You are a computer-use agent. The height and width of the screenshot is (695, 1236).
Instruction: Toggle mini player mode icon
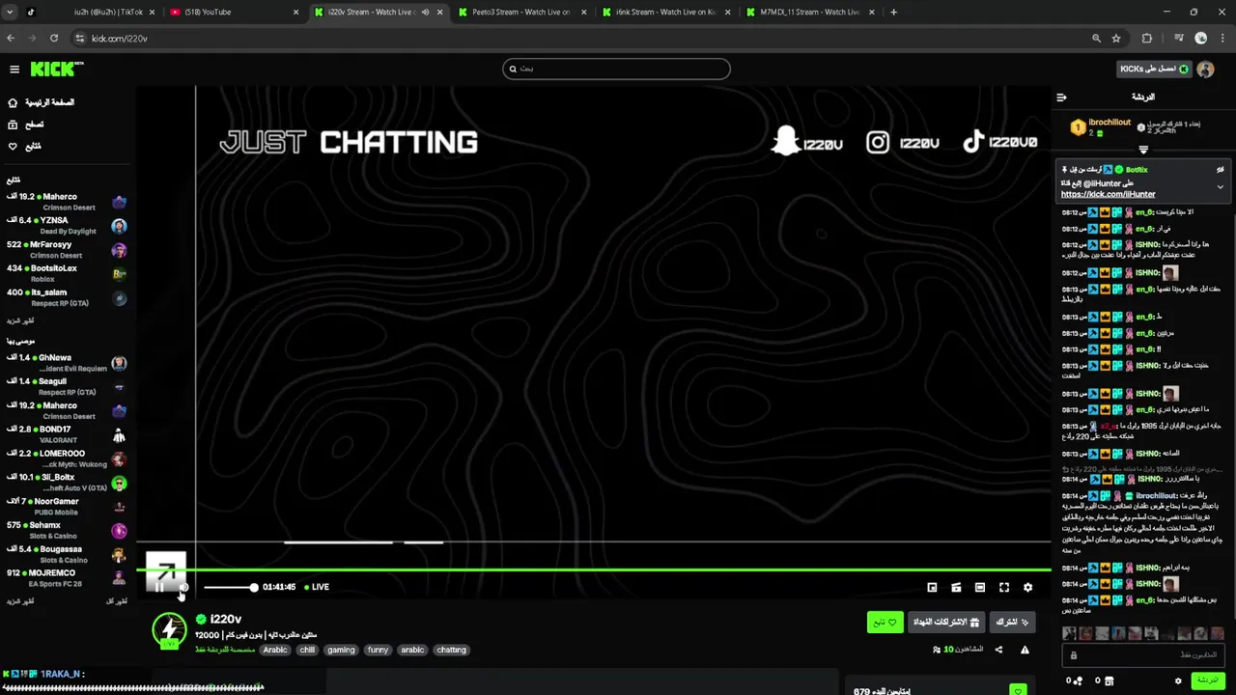[956, 587]
